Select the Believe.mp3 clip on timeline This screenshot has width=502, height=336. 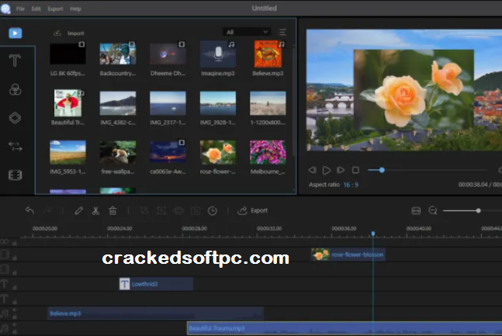tap(155, 313)
